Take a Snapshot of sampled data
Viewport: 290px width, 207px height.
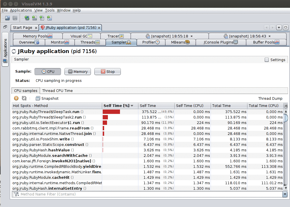click(47, 98)
